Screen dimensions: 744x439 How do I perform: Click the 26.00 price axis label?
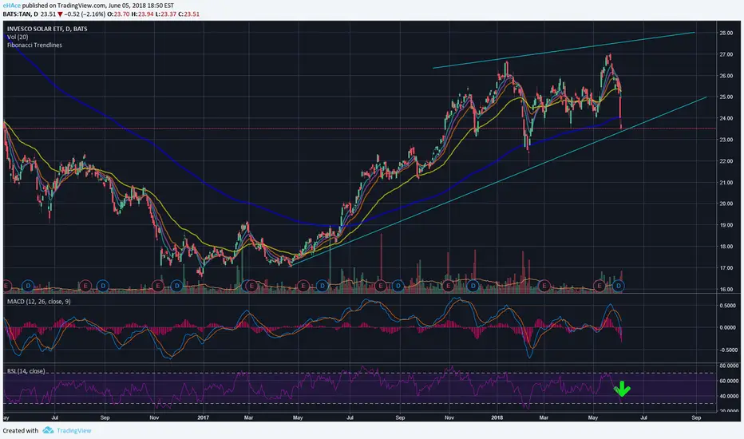pyautogui.click(x=726, y=76)
